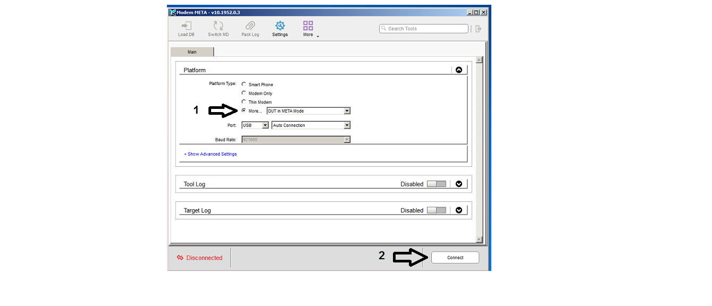Minimize the Modem META window
The height and width of the screenshot is (306, 712).
pos(470,12)
